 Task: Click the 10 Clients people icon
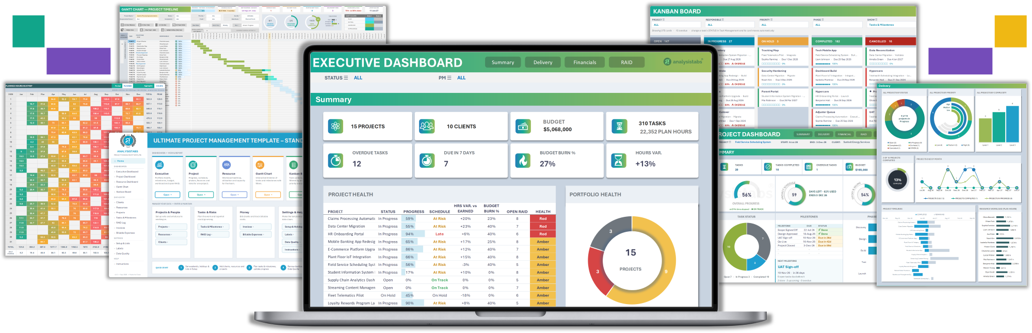pyautogui.click(x=427, y=126)
